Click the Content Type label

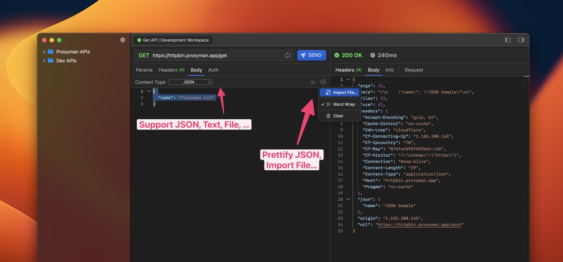[x=150, y=82]
